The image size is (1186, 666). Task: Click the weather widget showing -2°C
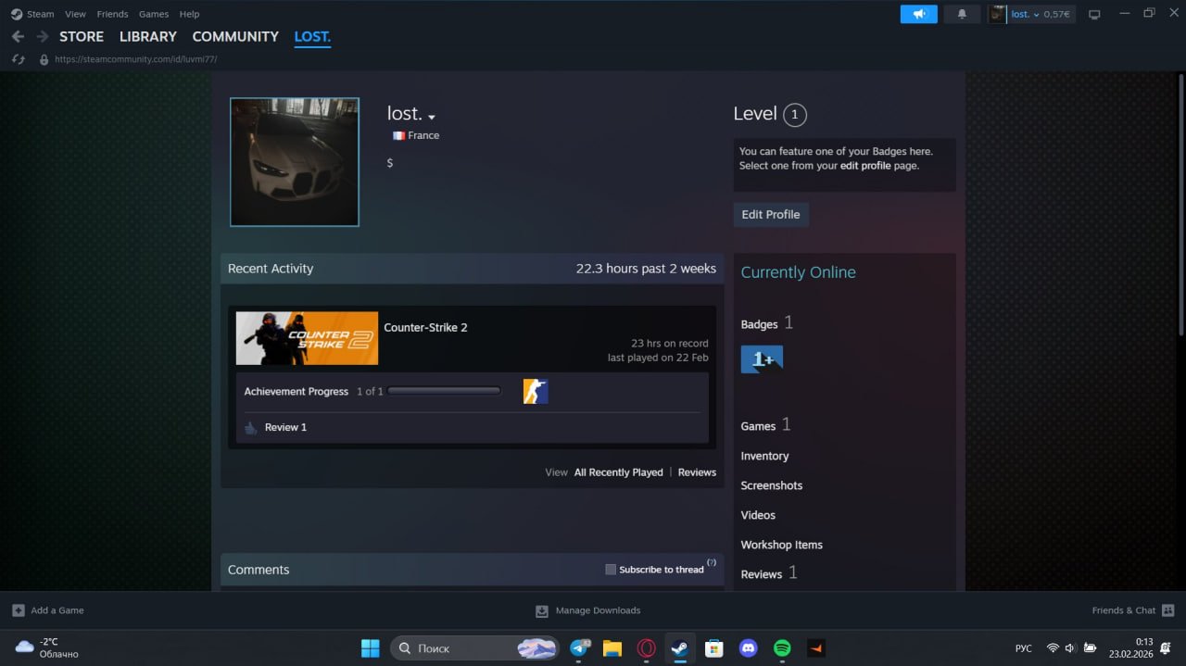(x=47, y=647)
